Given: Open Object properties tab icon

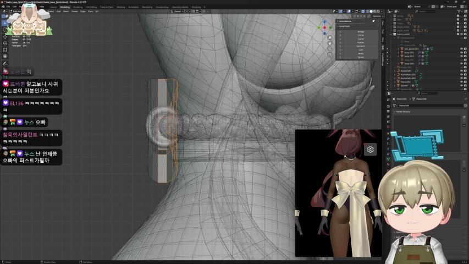Looking at the screenshot, I should pyautogui.click(x=388, y=134).
